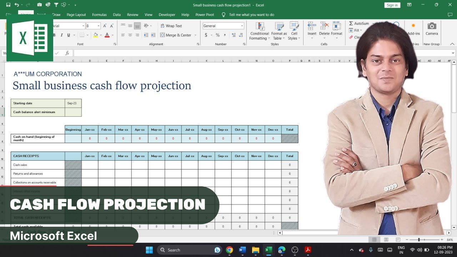Click the filter funnel icon in Quick Access toolbar
The image size is (457, 257).
pos(56,5)
